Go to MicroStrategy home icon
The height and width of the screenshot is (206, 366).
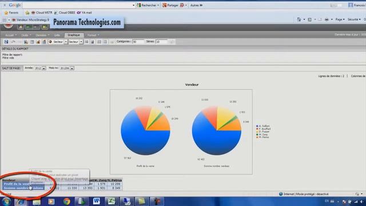click(x=21, y=27)
